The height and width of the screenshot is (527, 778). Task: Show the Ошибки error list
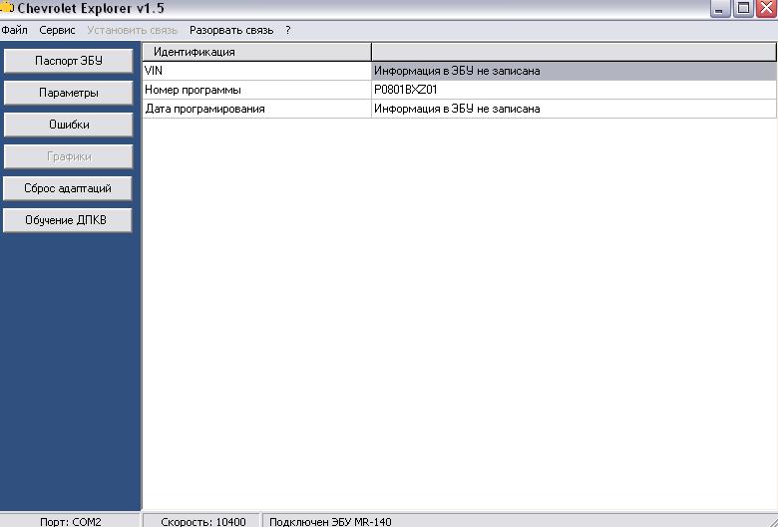(68, 125)
